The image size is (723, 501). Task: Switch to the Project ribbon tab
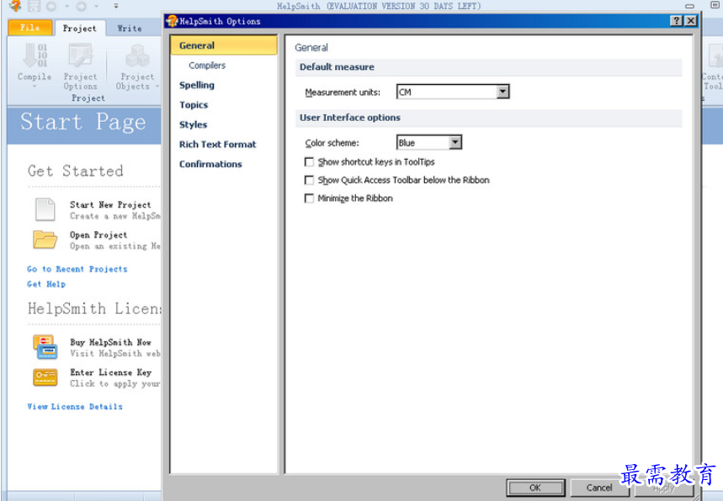tap(80, 28)
